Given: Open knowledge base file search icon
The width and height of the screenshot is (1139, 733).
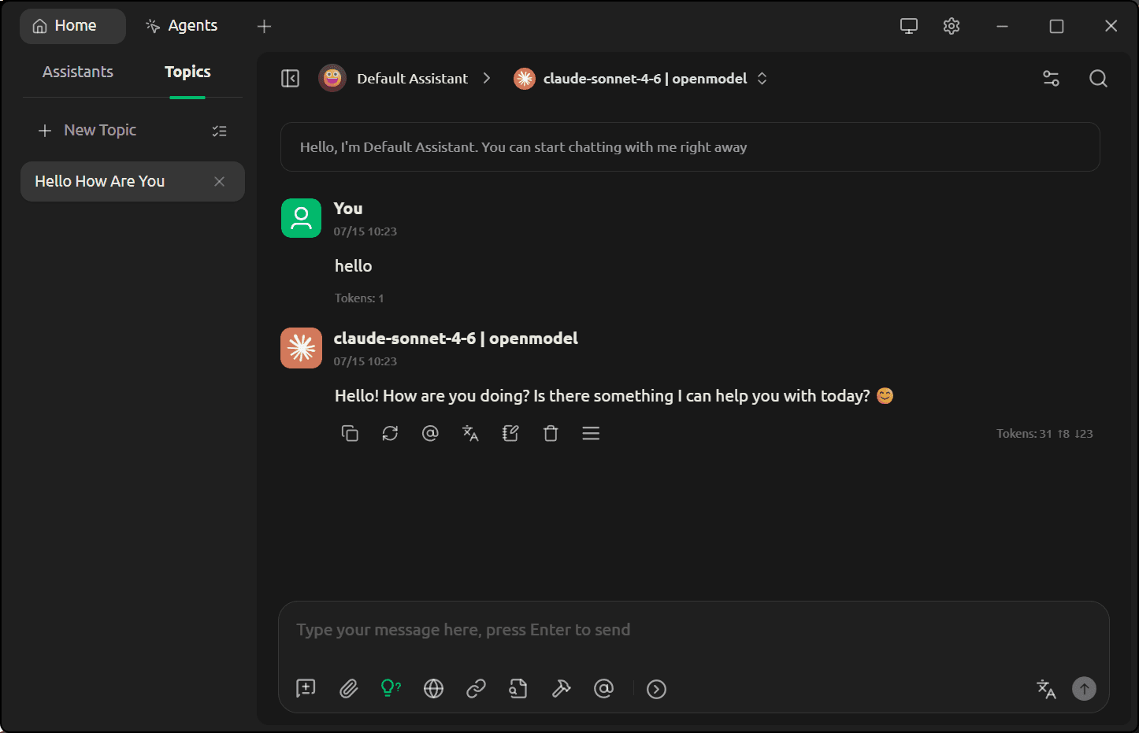Looking at the screenshot, I should pos(518,689).
